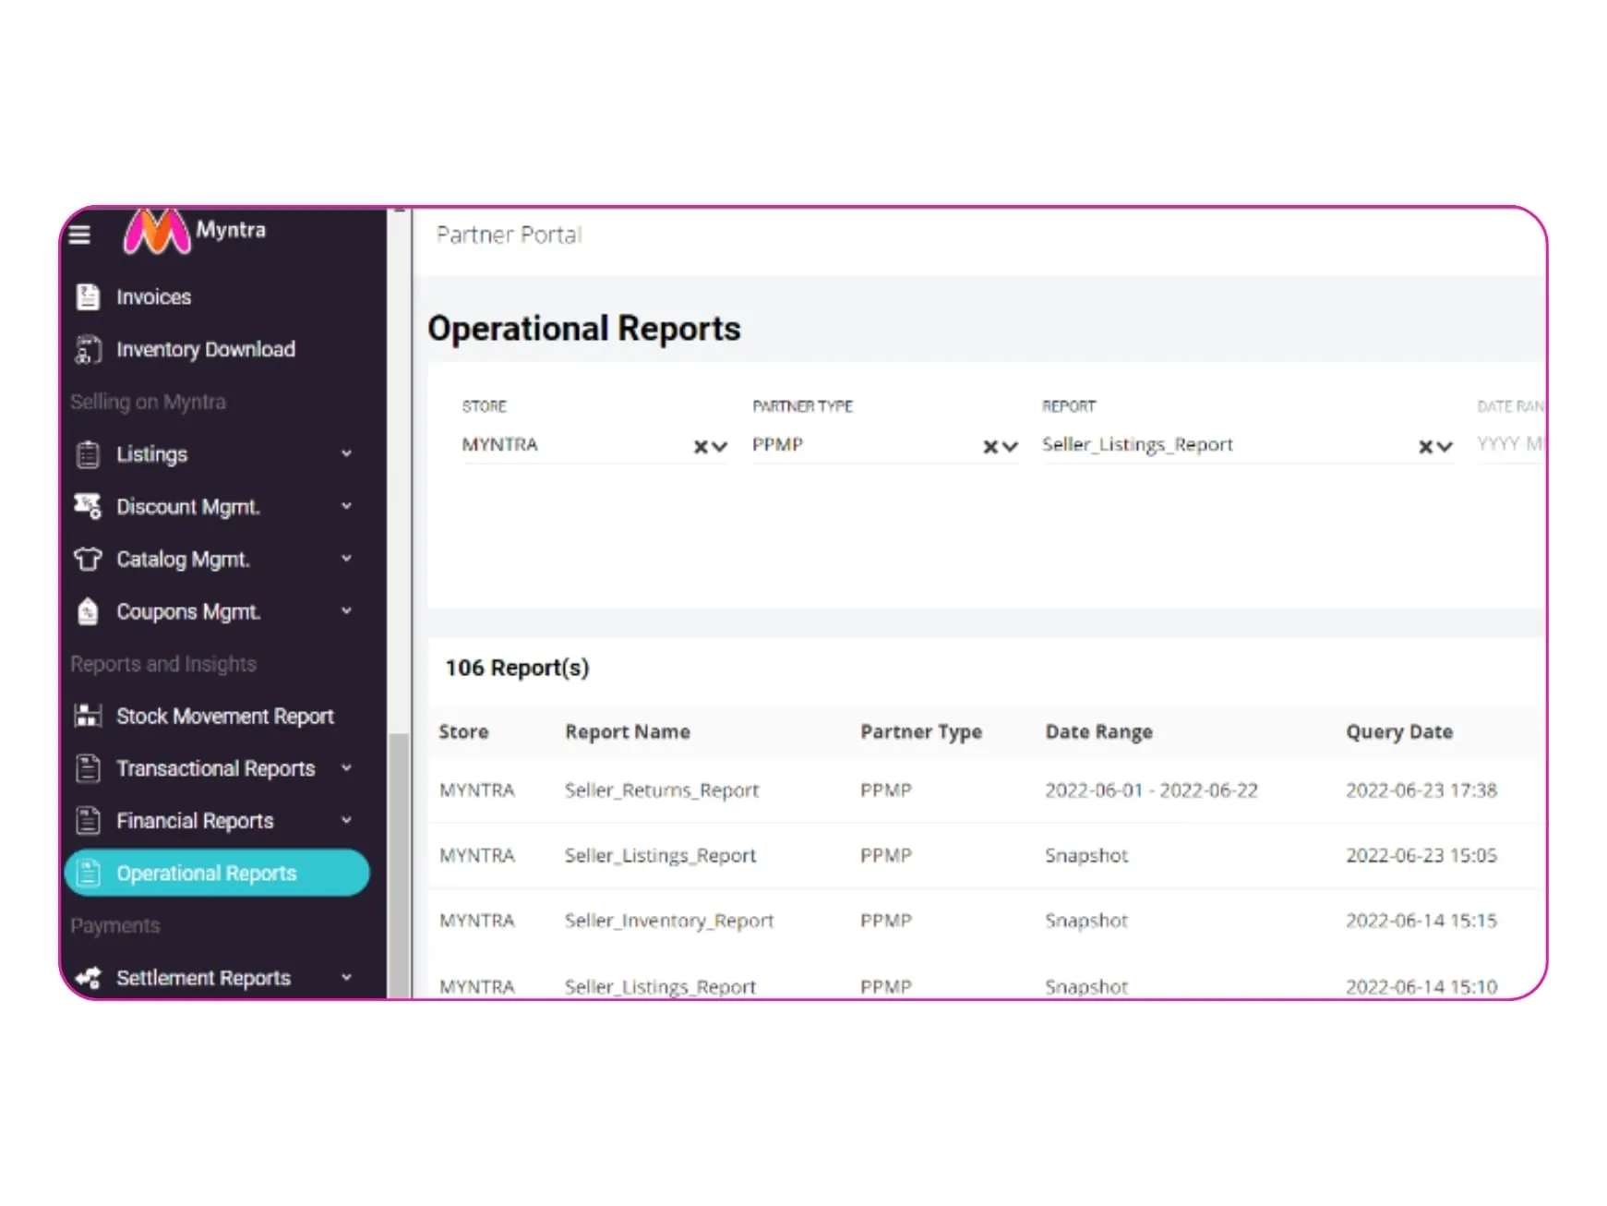The image size is (1607, 1206).
Task: Expand the Catalog Mgmt. chevron
Action: click(x=347, y=559)
